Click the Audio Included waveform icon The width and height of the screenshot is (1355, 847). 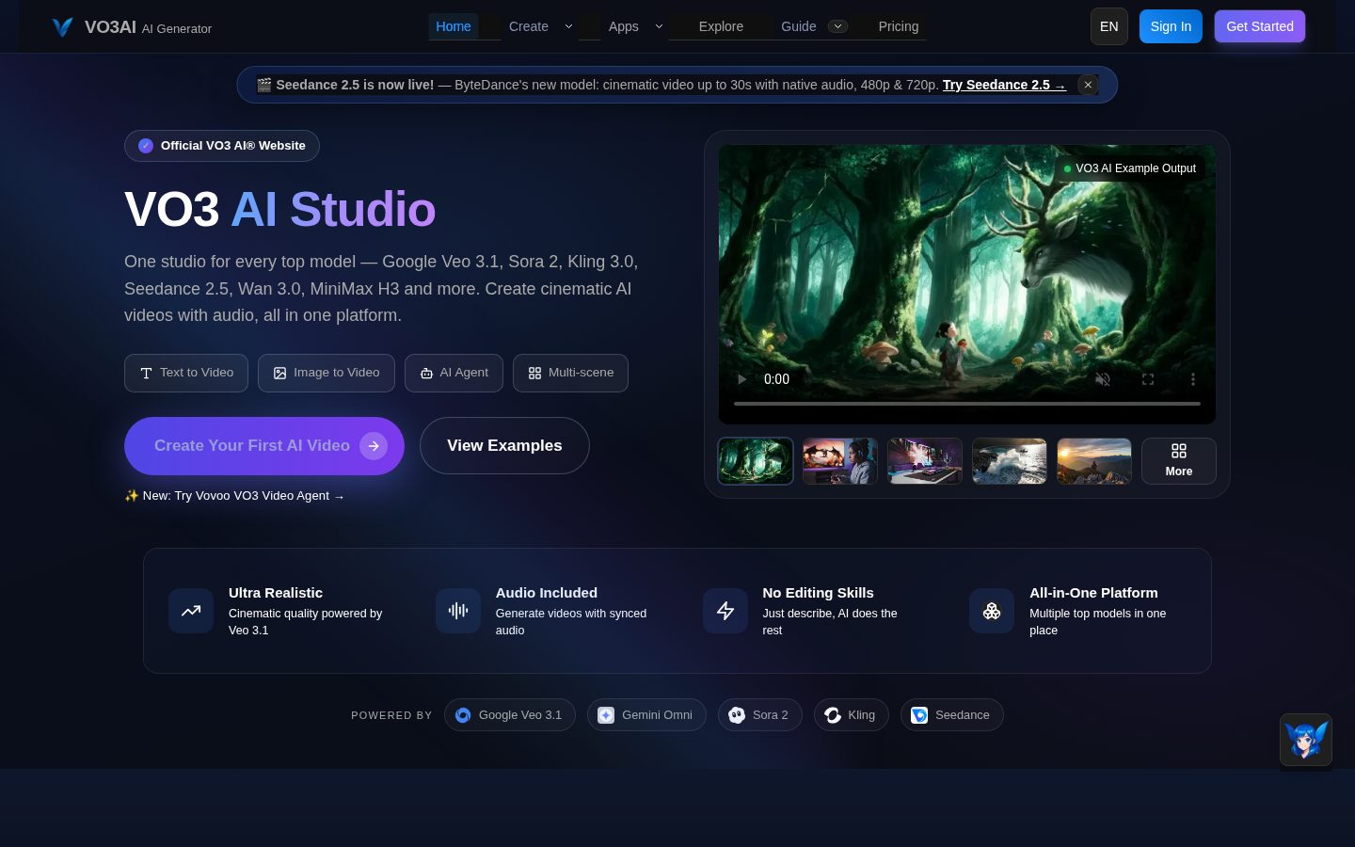click(458, 611)
